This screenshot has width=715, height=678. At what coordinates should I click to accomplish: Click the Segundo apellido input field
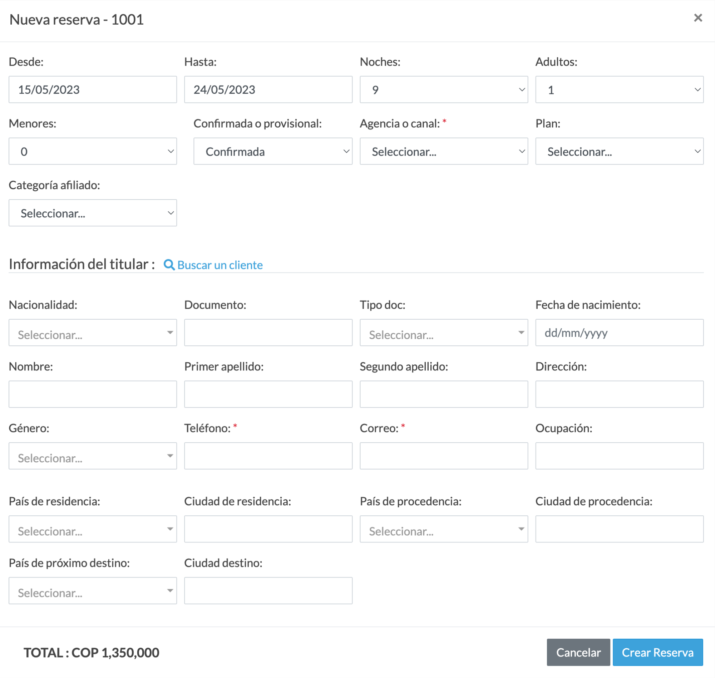(x=444, y=394)
